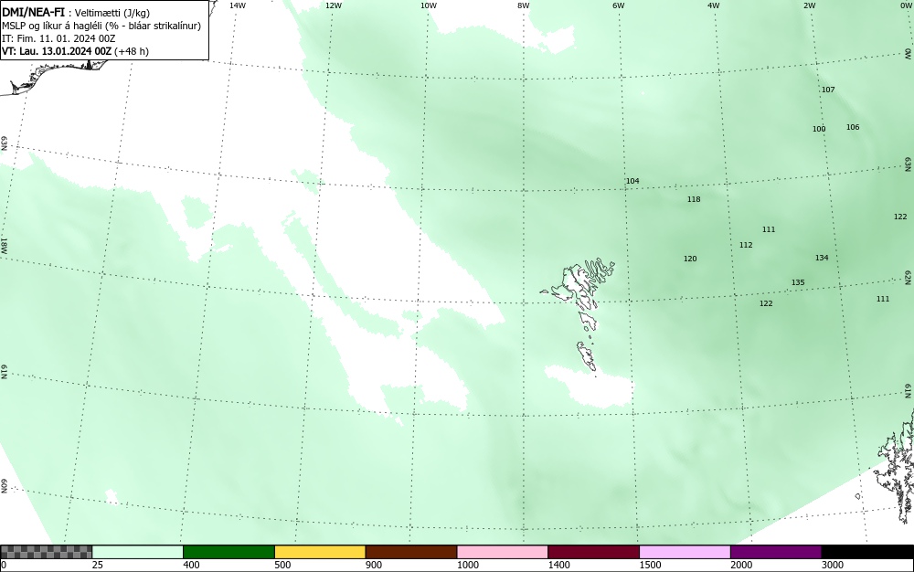Click the '14W' longitude label
Image resolution: width=914 pixels, height=572 pixels.
click(238, 5)
